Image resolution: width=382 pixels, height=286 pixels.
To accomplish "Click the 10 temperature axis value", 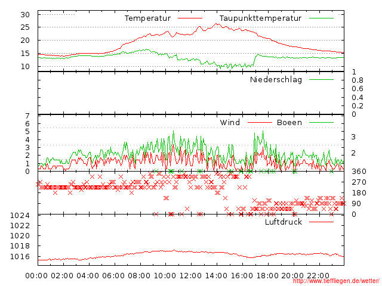I will click(25, 66).
